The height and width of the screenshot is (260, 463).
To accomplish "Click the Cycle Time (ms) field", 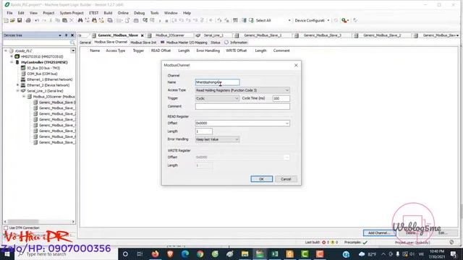I will point(281,98).
